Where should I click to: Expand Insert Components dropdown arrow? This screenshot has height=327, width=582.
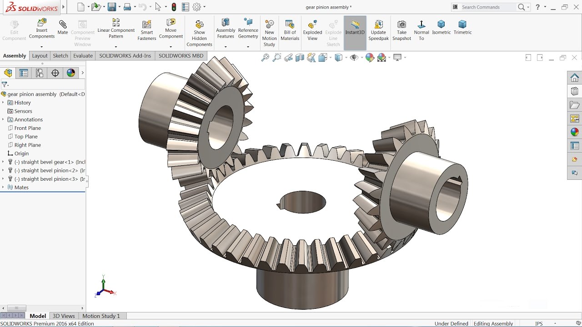(41, 46)
